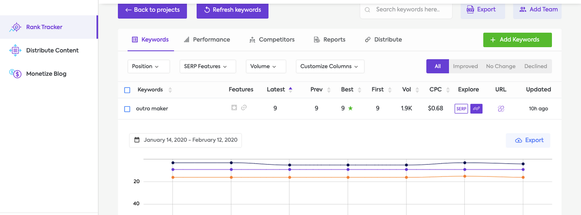Click the calendar icon in date range
Image resolution: width=581 pixels, height=215 pixels.
pyautogui.click(x=137, y=140)
